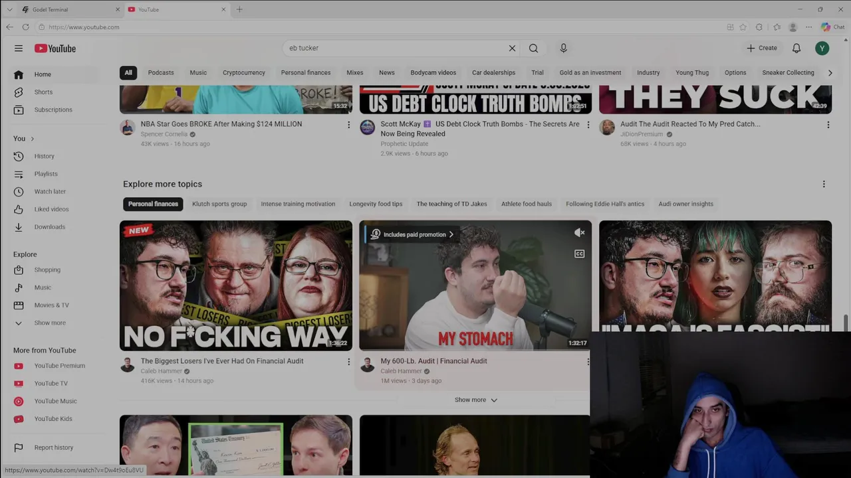The image size is (851, 478).
Task: Open options menu for Audit The Audit video
Action: pyautogui.click(x=828, y=125)
